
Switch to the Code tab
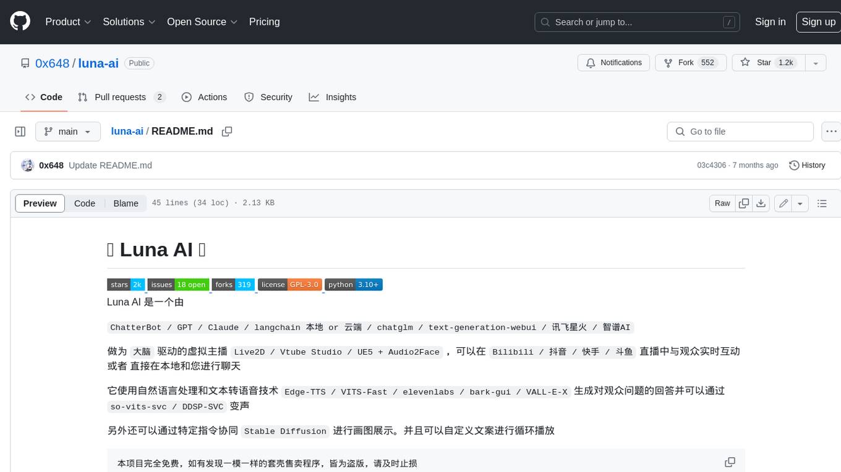tap(44, 97)
